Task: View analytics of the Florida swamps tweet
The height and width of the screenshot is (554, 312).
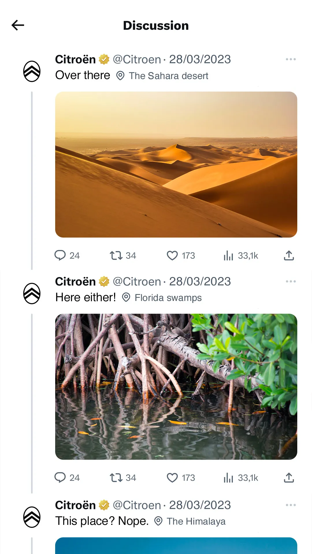Action: tap(228, 478)
